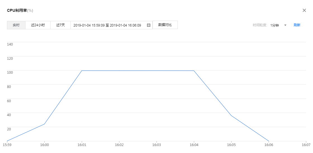Select the 100% peak point at 16:01
The height and width of the screenshot is (153, 313).
click(82, 71)
